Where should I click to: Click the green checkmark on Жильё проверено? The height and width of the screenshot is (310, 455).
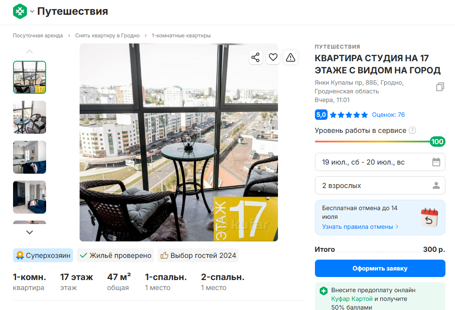click(x=84, y=255)
